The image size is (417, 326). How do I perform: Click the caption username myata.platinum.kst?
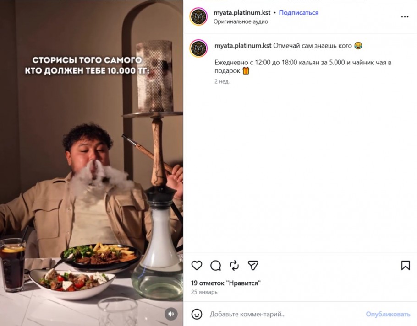point(243,46)
